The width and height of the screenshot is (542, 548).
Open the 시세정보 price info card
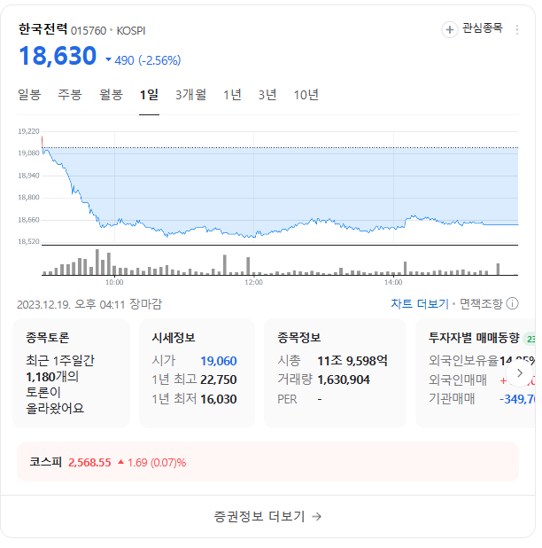coord(197,373)
